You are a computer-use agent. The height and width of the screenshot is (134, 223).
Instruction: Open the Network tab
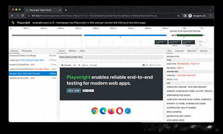[x=192, y=51]
